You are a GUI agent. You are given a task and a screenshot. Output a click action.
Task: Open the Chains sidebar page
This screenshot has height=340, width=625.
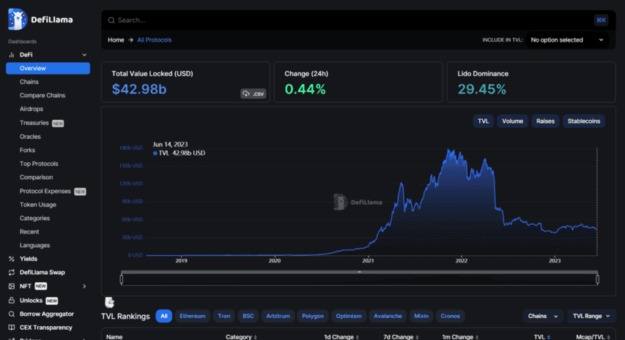tap(29, 82)
